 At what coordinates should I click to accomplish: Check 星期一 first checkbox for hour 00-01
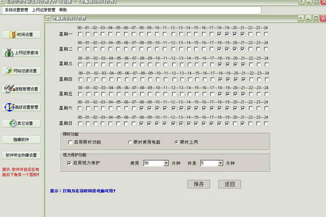pos(80,34)
